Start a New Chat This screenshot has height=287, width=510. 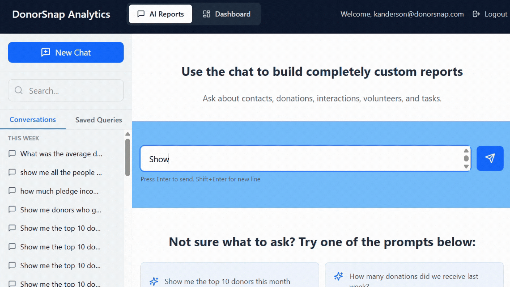(66, 52)
